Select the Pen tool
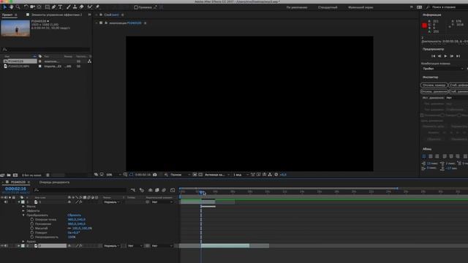468x263 pixels. click(x=53, y=7)
